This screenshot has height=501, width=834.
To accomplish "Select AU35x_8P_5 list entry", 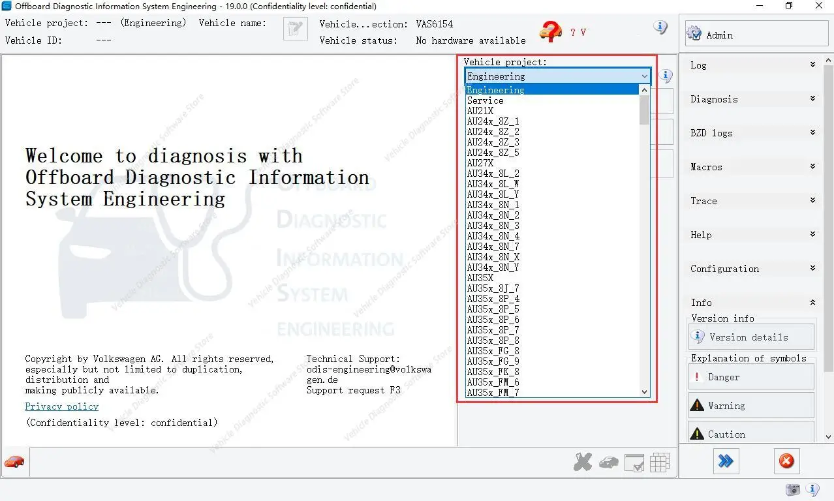I will [552, 309].
